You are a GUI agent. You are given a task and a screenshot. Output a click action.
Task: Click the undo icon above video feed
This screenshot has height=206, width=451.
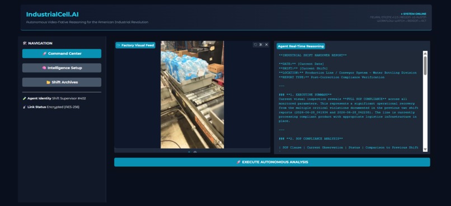(x=255, y=45)
